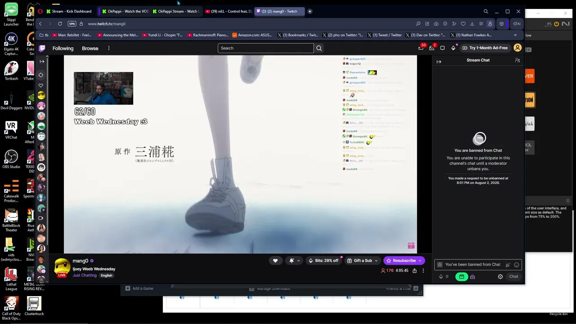Open Slippi Launcher desktop shortcut

click(x=11, y=14)
